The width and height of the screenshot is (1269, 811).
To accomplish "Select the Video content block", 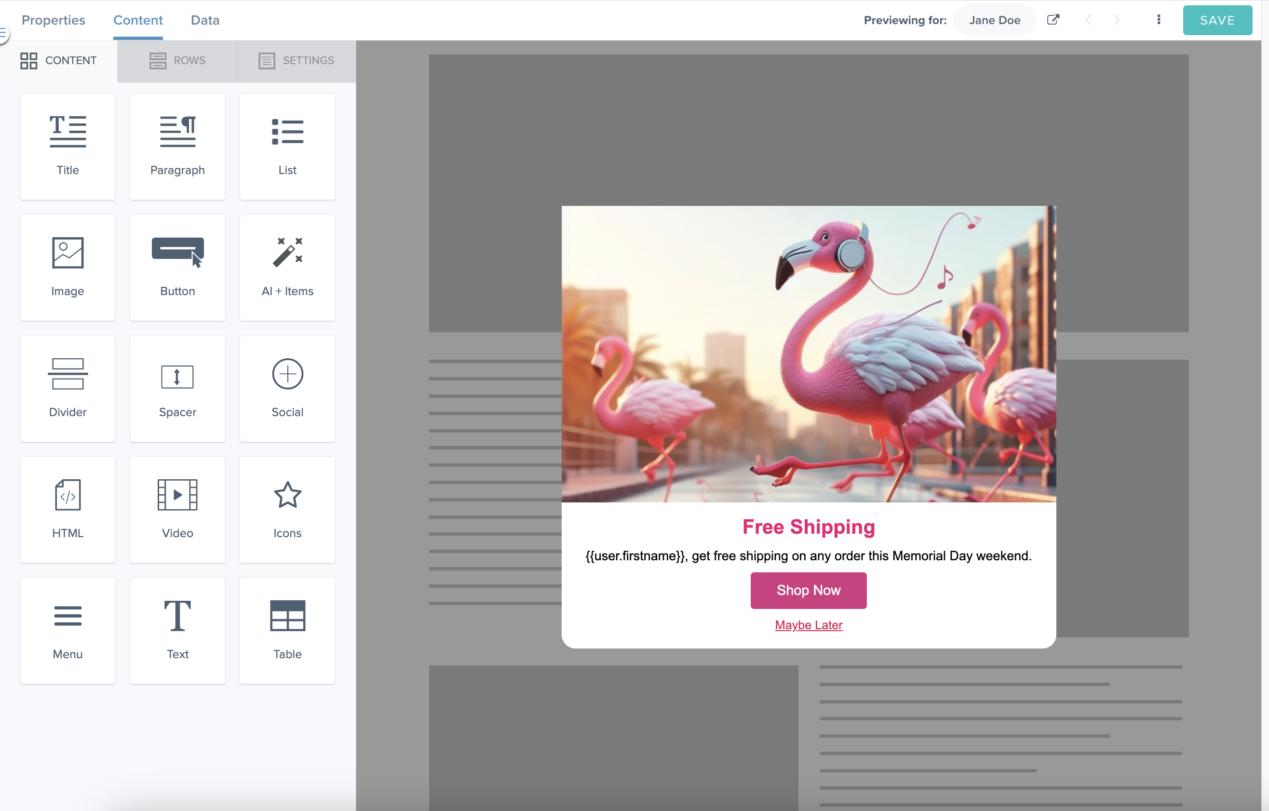I will [x=177, y=509].
